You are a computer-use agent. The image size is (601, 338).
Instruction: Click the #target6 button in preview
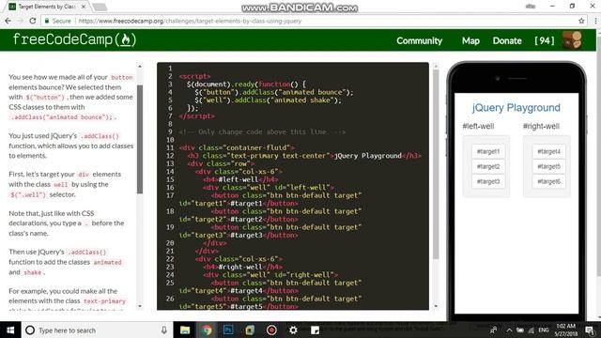tap(548, 181)
